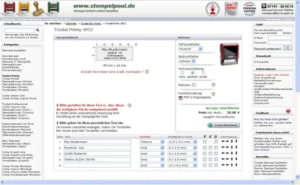The image size is (300, 185).
Task: Select zentriert text alignment radio
Action: [193, 73]
